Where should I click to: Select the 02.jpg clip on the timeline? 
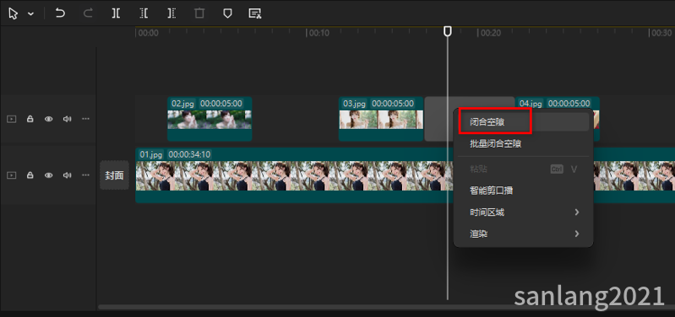tap(210, 119)
